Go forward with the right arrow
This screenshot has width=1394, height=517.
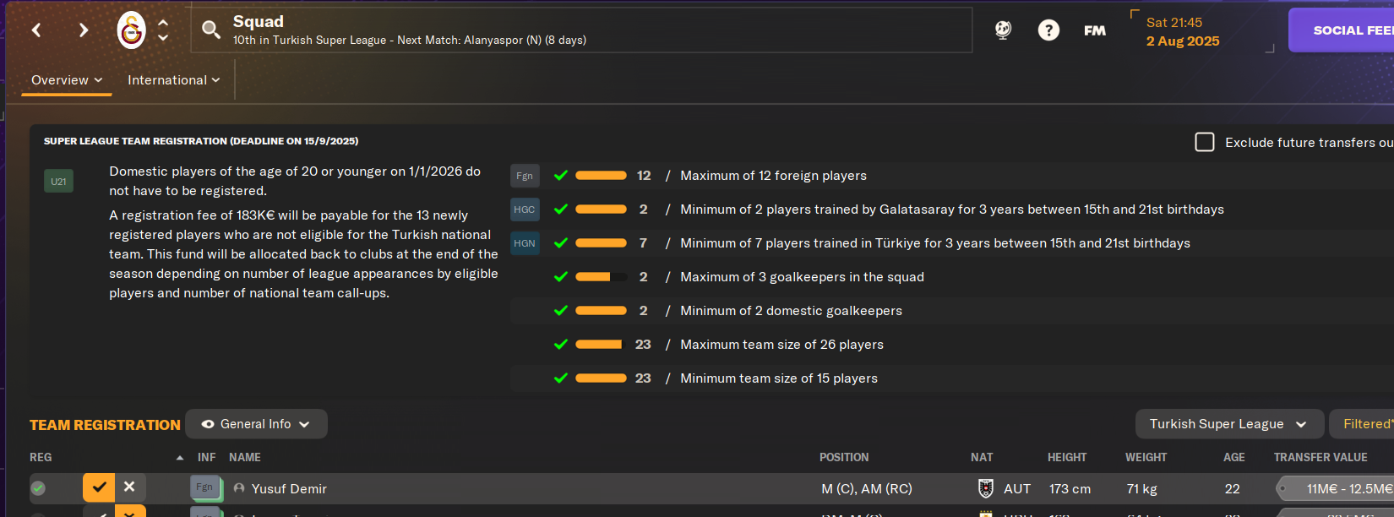(83, 30)
